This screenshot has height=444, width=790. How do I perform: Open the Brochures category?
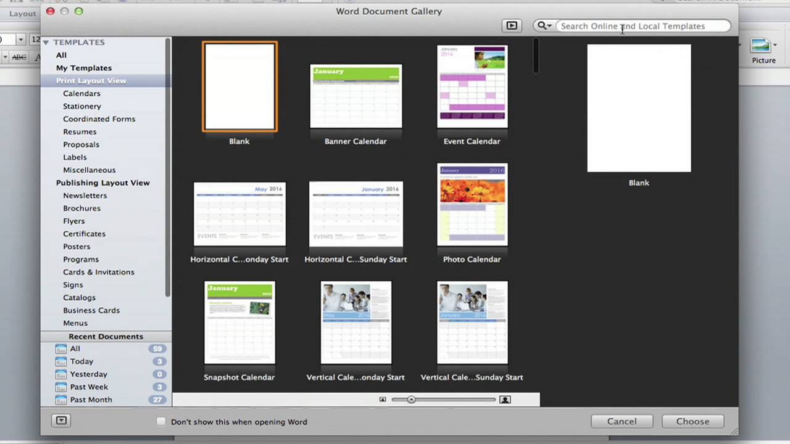click(81, 208)
